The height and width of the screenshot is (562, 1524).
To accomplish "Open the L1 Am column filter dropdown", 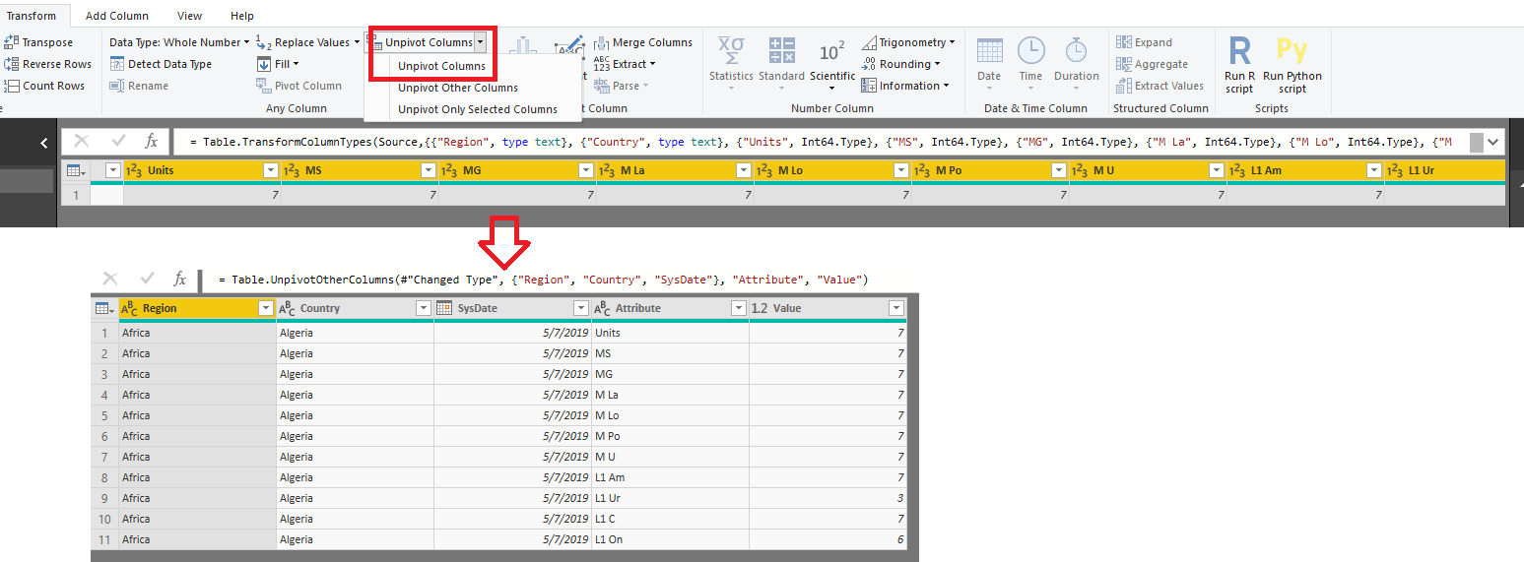I will pyautogui.click(x=1374, y=170).
